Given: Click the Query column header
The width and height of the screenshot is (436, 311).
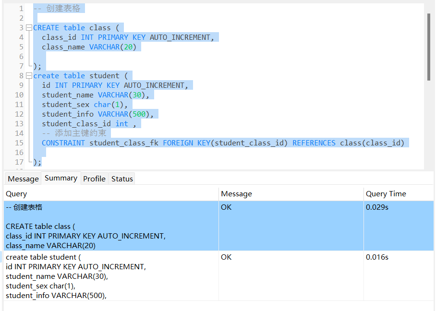Looking at the screenshot, I should click(x=111, y=194).
